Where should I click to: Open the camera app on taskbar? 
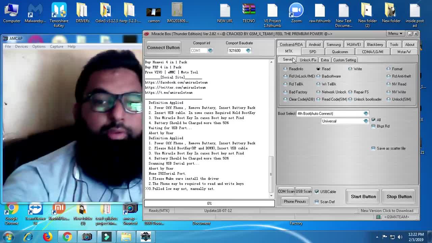(x=87, y=237)
